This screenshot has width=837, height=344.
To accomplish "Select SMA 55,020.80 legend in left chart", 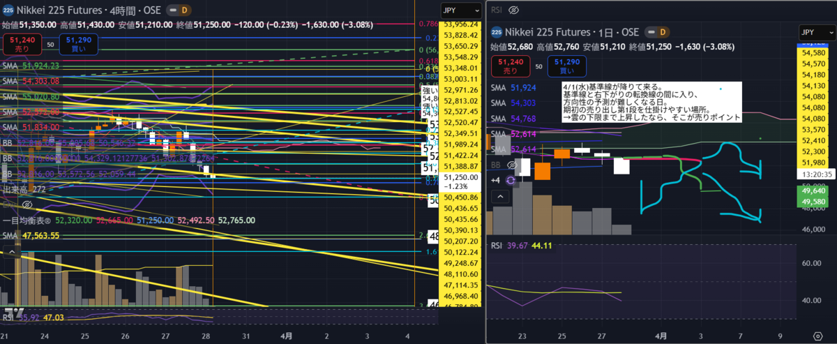I will point(31,97).
